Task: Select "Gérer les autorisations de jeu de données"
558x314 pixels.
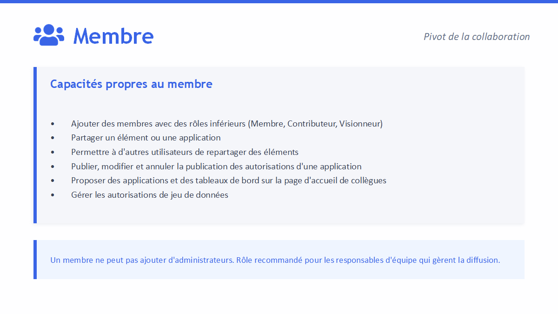Action: [149, 195]
